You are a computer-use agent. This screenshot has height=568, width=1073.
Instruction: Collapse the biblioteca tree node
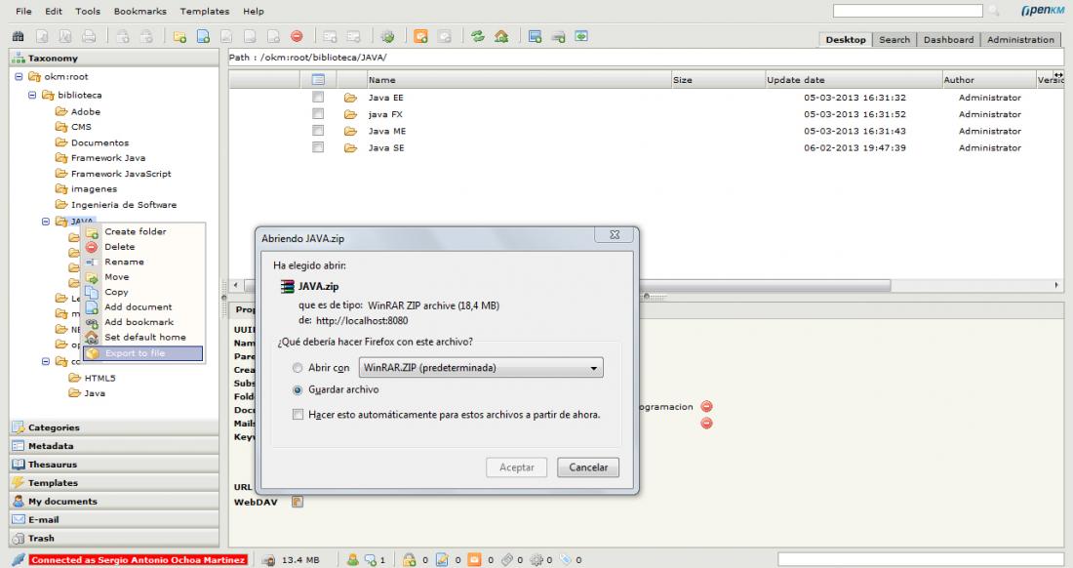point(34,96)
